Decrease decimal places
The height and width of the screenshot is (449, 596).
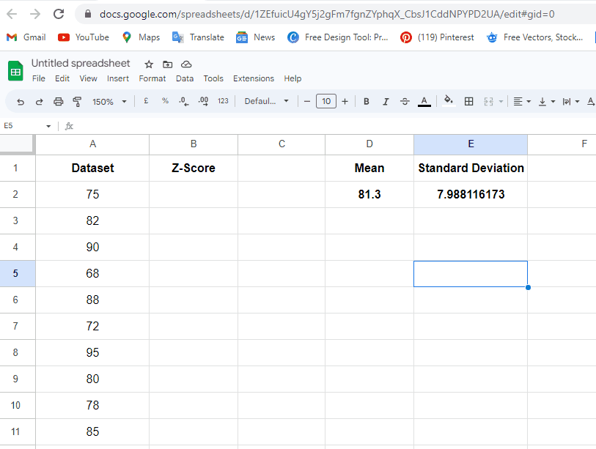184,101
